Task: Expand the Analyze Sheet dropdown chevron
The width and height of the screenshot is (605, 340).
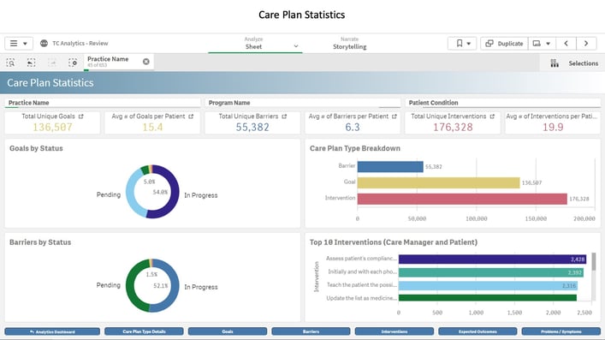Action: (296, 46)
